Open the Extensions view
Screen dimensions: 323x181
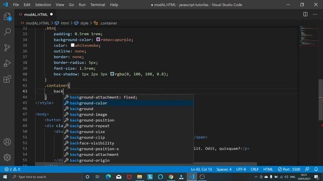point(7,79)
